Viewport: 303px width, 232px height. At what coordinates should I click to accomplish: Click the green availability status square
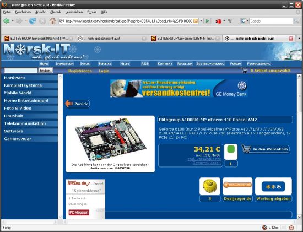click(231, 149)
